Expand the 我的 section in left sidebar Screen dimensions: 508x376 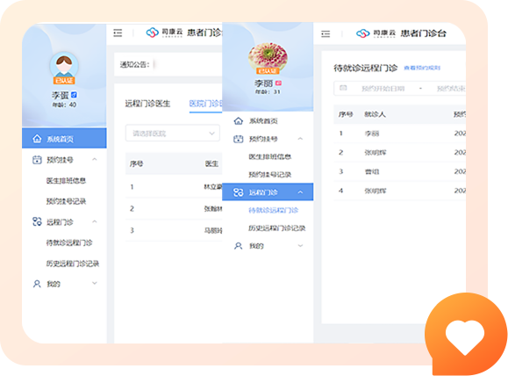pyautogui.click(x=95, y=283)
